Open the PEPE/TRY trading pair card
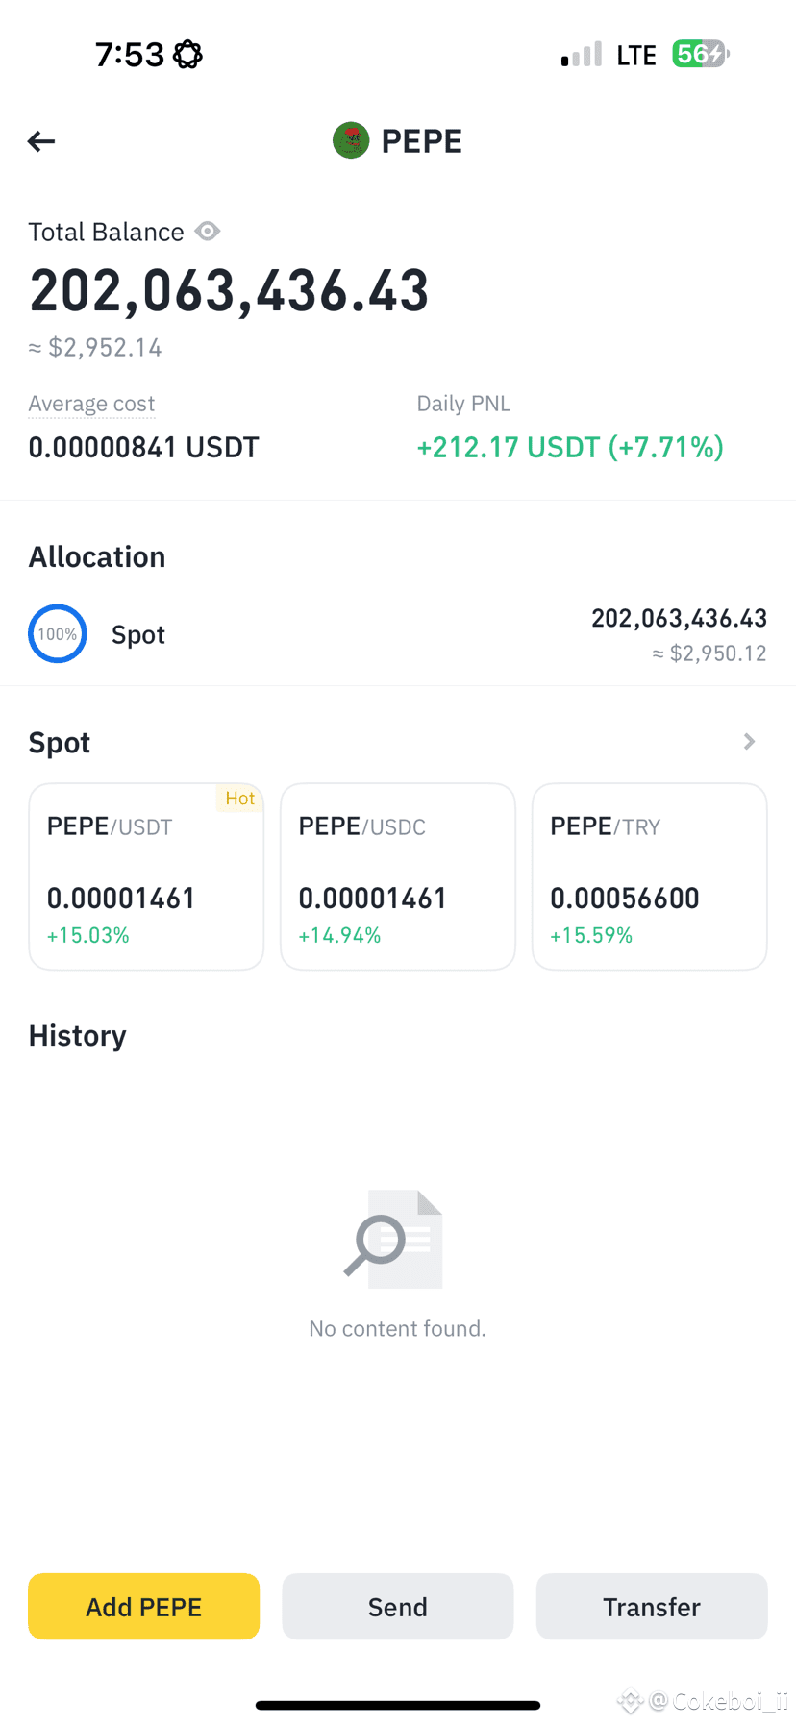The width and height of the screenshot is (796, 1725). [650, 876]
